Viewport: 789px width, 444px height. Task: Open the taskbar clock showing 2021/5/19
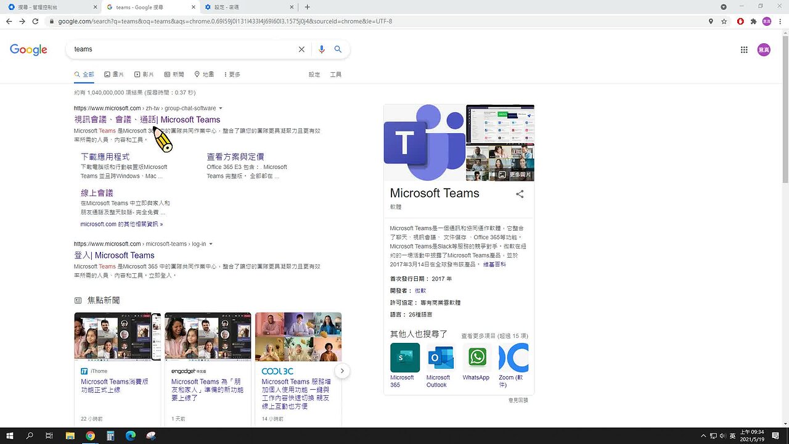[751, 435]
